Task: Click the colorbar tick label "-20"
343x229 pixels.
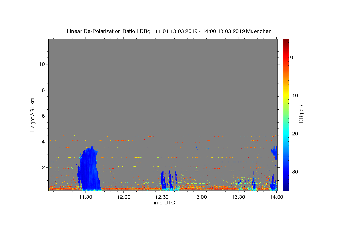Action: coord(294,134)
